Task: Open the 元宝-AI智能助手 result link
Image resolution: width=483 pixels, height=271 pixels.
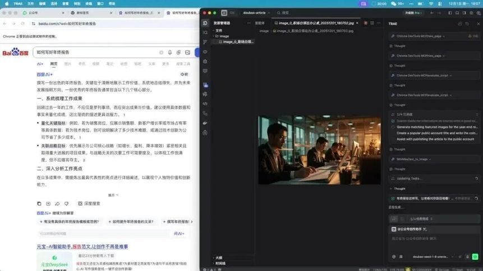Action: [x=82, y=247]
